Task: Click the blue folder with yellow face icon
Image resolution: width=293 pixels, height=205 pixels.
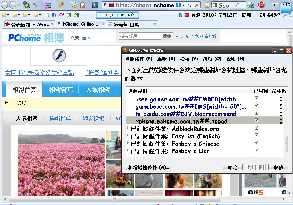Action: coord(74,5)
